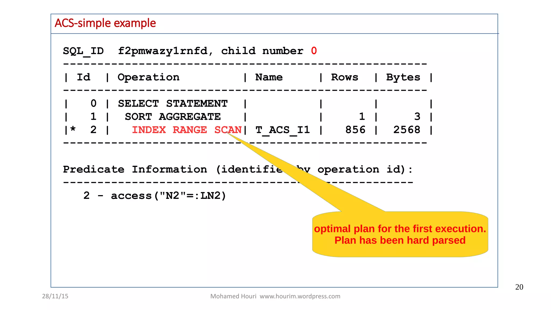Click the 'Plan has been hard parsed' callout line
This screenshot has height=310, width=551.
[400, 240]
